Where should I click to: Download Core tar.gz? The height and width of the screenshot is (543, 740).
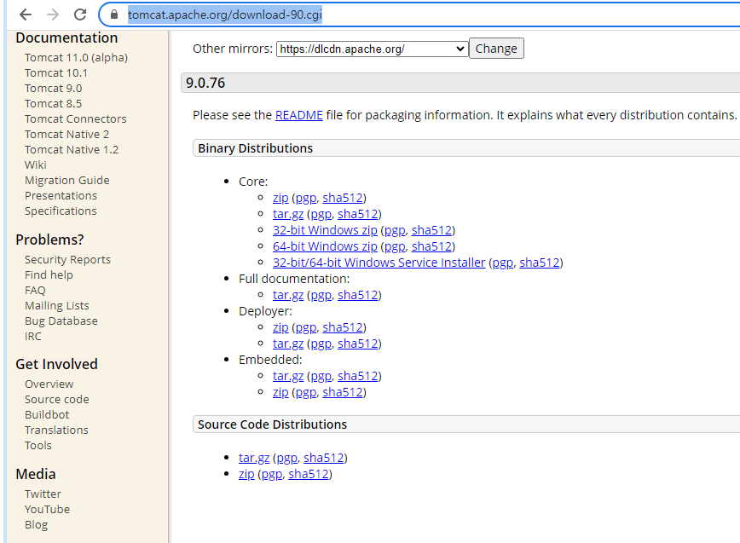point(288,214)
